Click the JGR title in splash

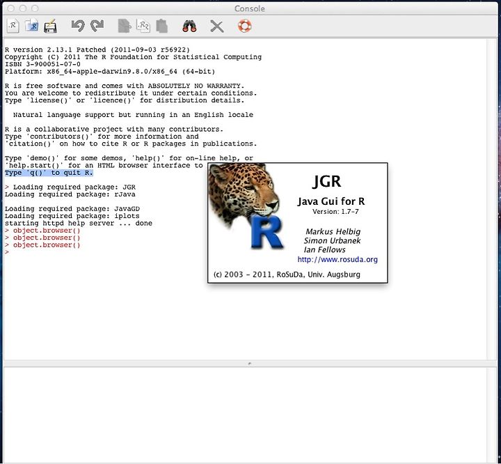coord(326,181)
